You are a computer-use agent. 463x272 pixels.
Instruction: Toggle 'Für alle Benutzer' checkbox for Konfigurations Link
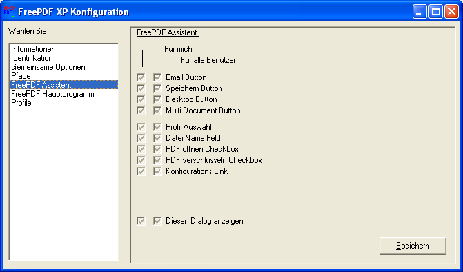click(x=158, y=171)
